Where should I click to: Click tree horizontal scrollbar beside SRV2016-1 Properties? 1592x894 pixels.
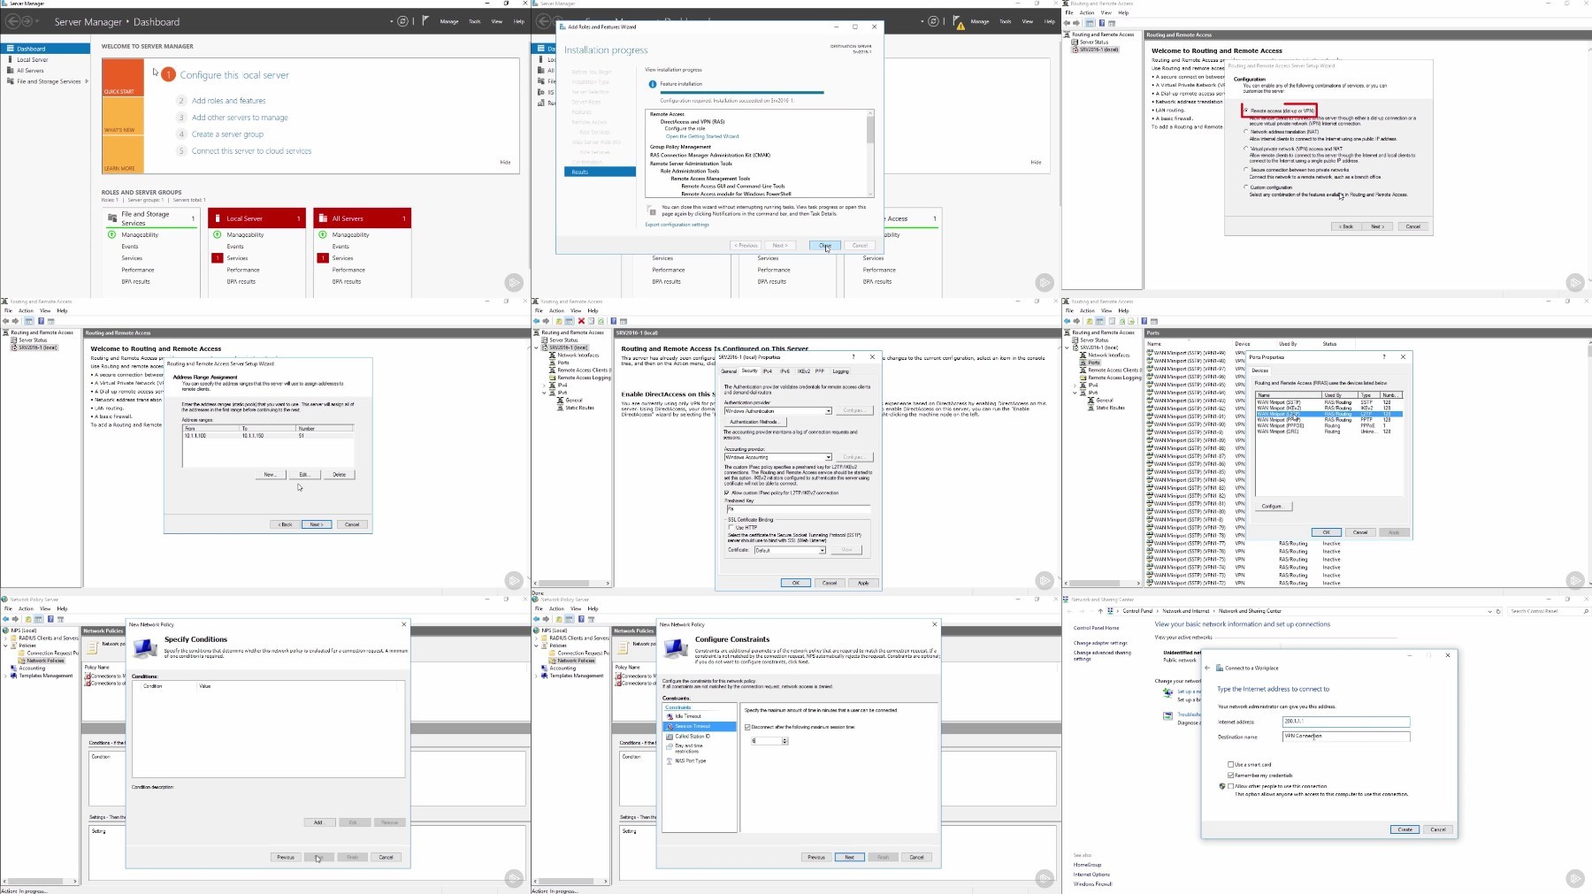point(571,583)
